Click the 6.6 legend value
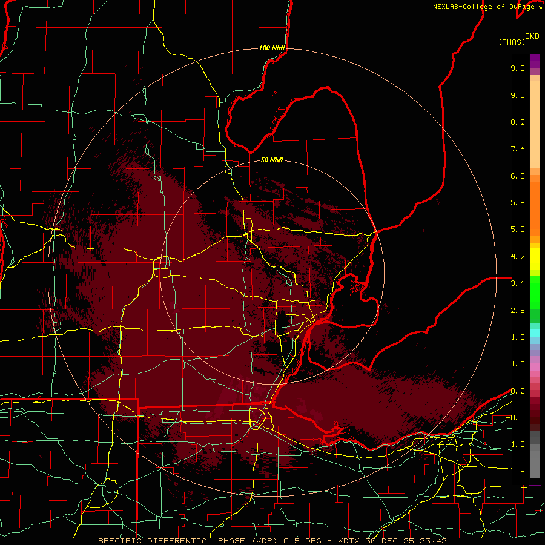545x545 pixels. pos(518,176)
